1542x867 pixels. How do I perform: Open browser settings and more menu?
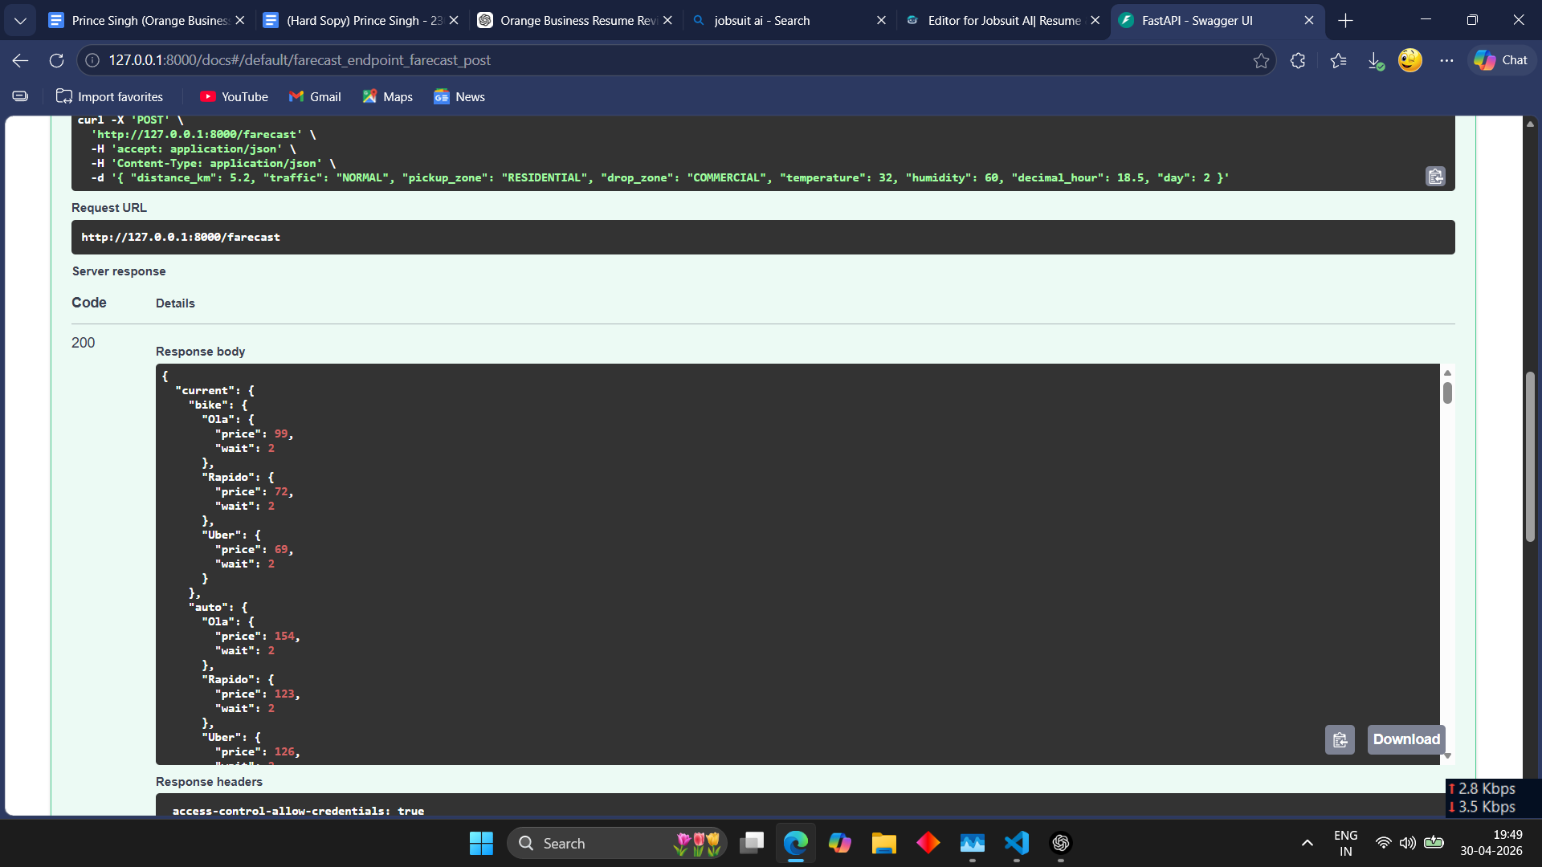(1446, 60)
